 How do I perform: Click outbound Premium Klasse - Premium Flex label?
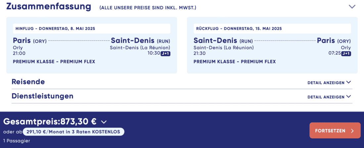[x=54, y=62]
